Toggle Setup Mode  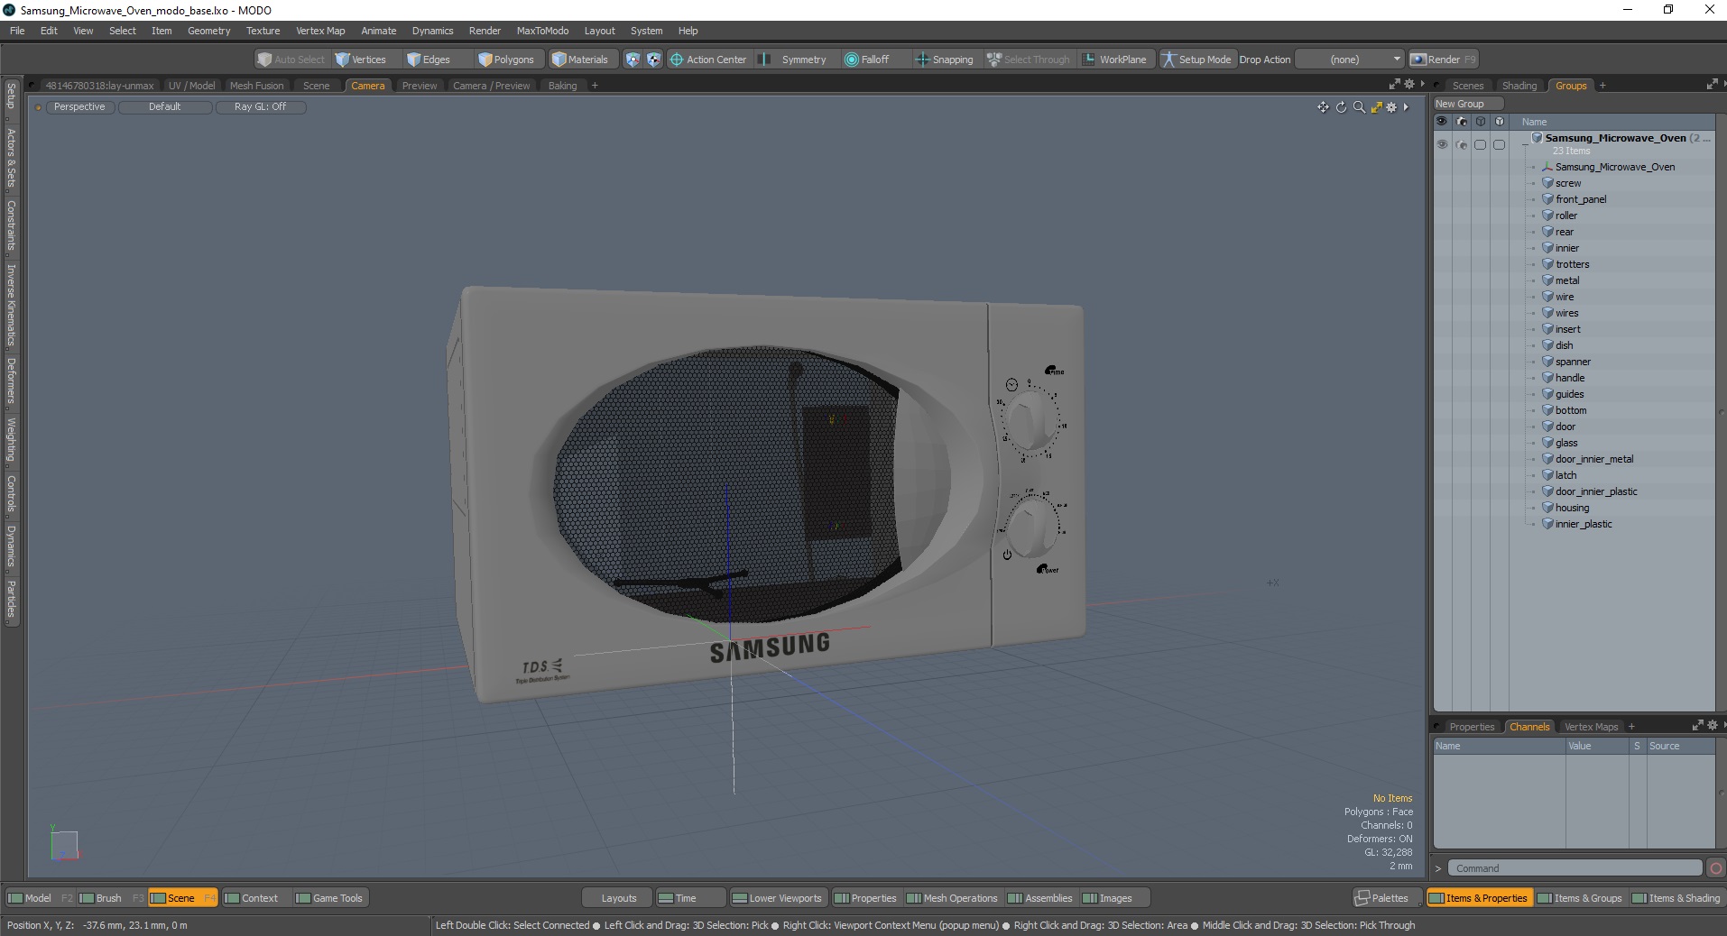coord(1196,60)
